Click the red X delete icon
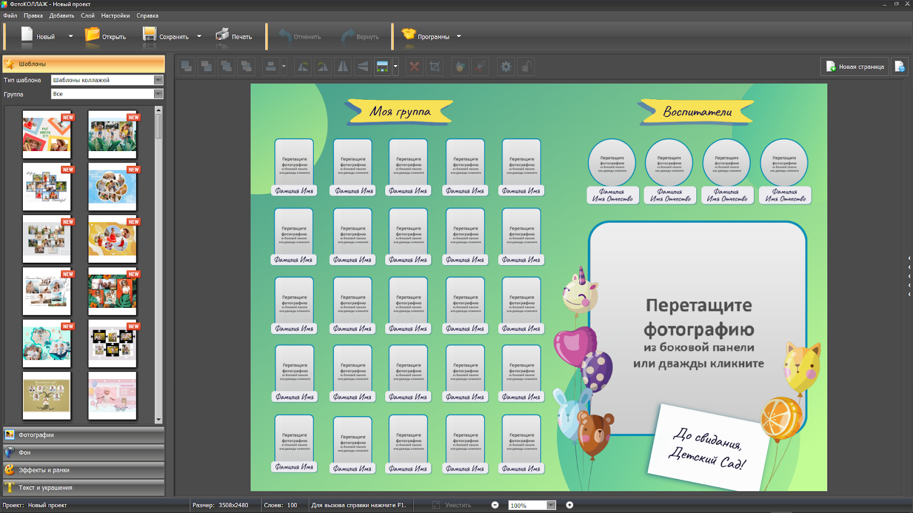The width and height of the screenshot is (913, 513). pos(414,67)
